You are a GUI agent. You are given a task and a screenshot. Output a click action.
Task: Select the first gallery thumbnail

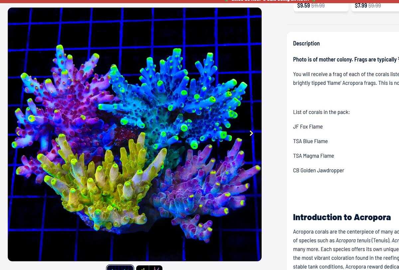[120, 268]
